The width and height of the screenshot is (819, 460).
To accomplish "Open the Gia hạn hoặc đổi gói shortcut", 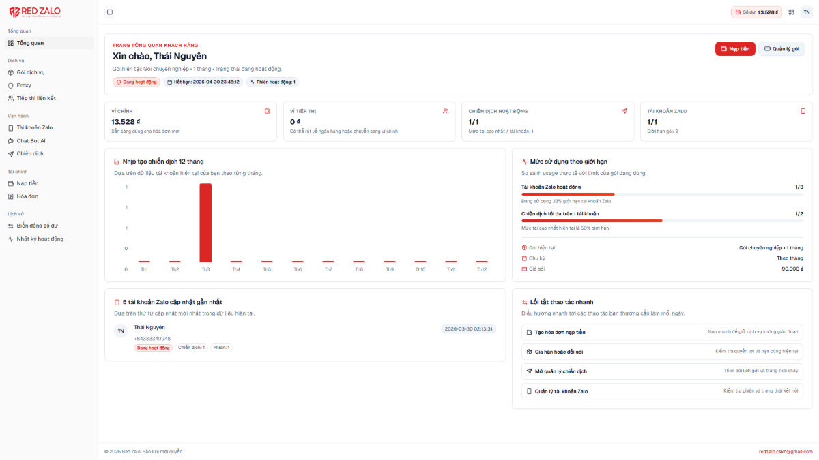I will (662, 352).
